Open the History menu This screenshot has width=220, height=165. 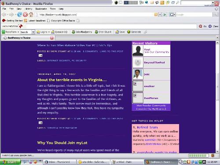coord(29,9)
